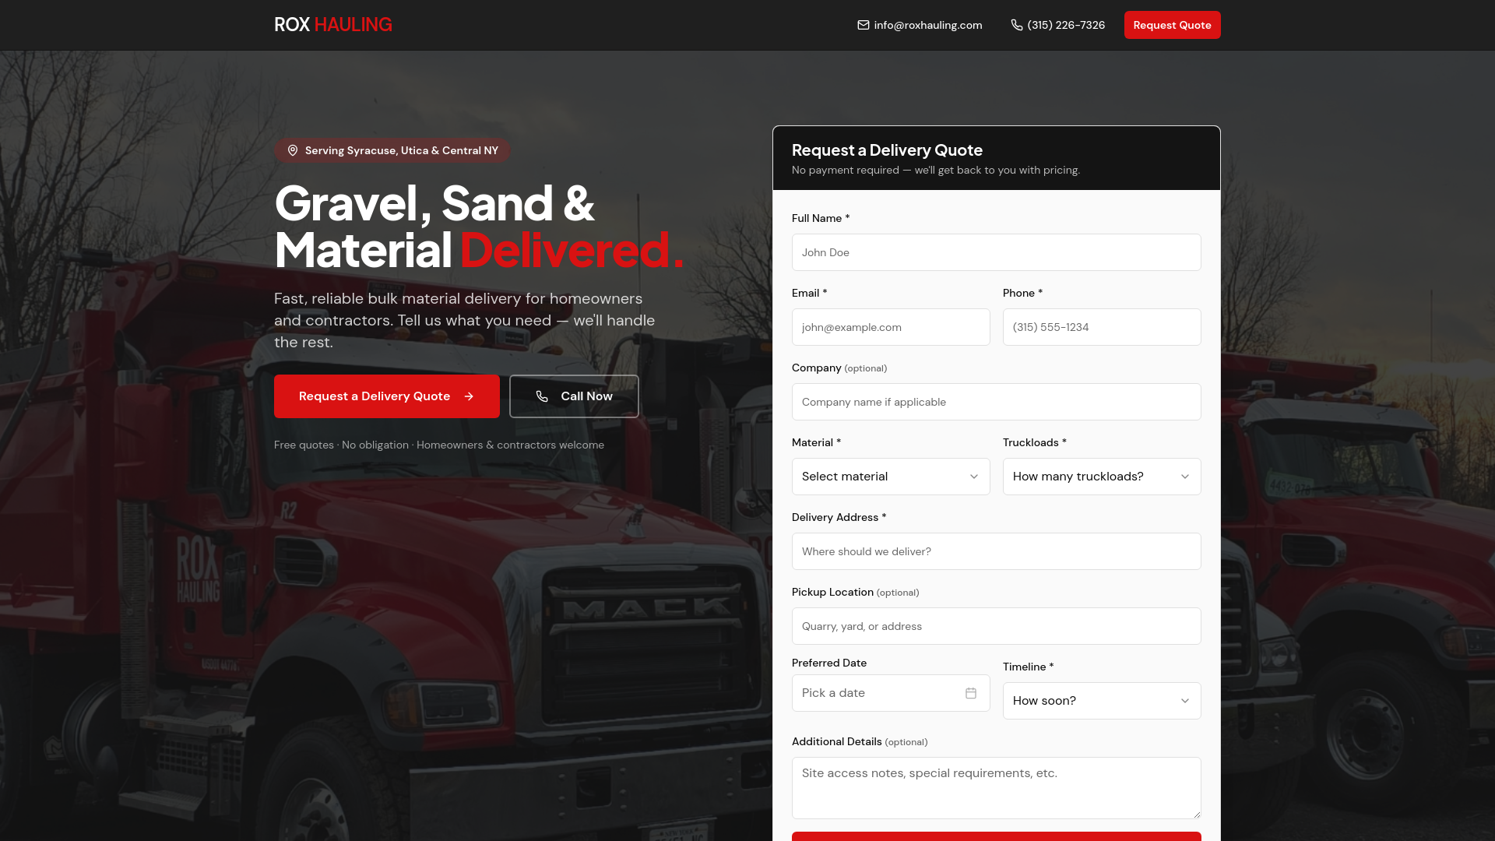Image resolution: width=1495 pixels, height=841 pixels.
Task: Click the Delivery Address field label
Action: (x=839, y=517)
